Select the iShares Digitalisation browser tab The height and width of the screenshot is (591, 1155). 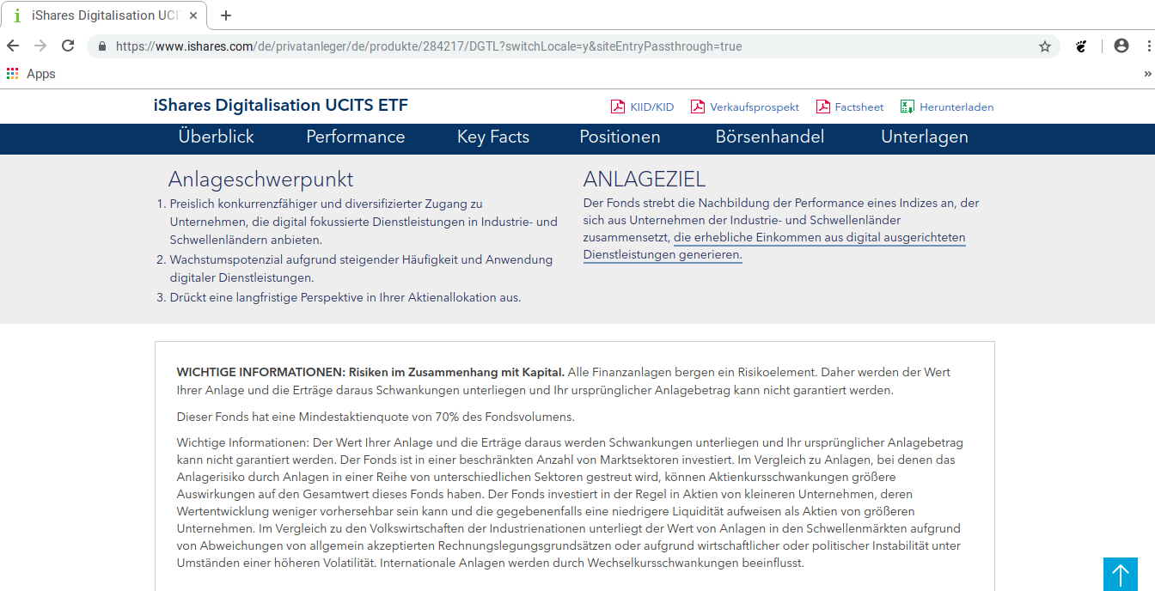(x=105, y=15)
